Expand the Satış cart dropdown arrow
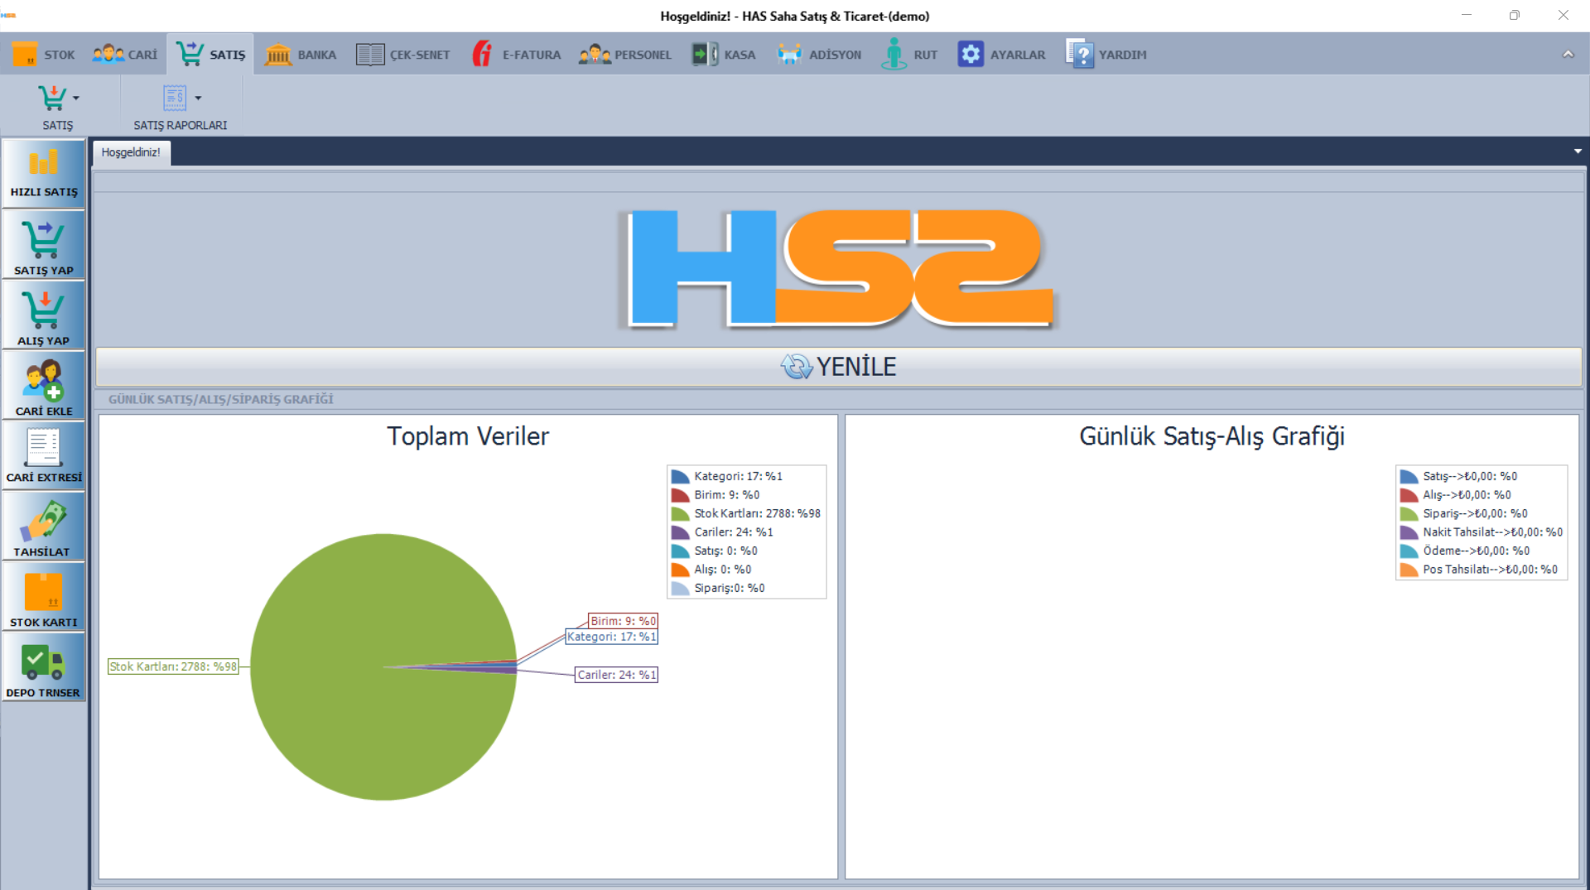The height and width of the screenshot is (890, 1590). [76, 99]
